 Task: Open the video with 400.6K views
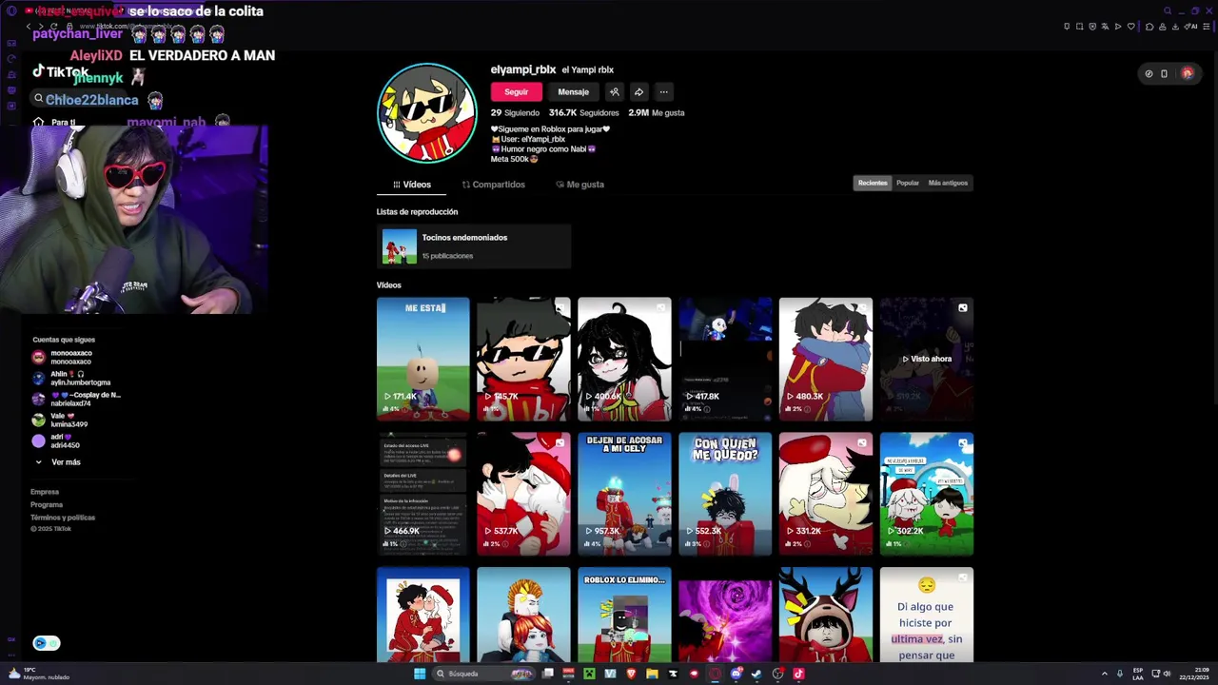[624, 359]
